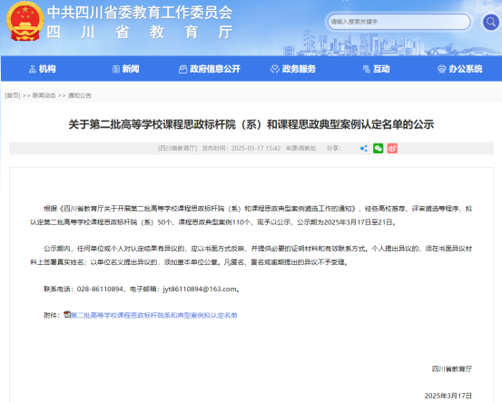Image resolution: width=502 pixels, height=403 pixels.
Task: Share via the Weibo icon
Action: [392, 148]
